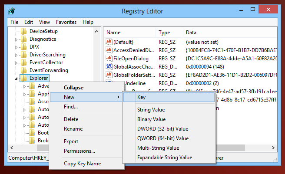This screenshot has width=285, height=174.
Task: Open the Edit menu
Action: (29, 22)
